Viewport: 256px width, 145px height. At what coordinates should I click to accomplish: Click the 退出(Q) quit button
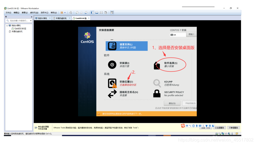tap(172, 103)
